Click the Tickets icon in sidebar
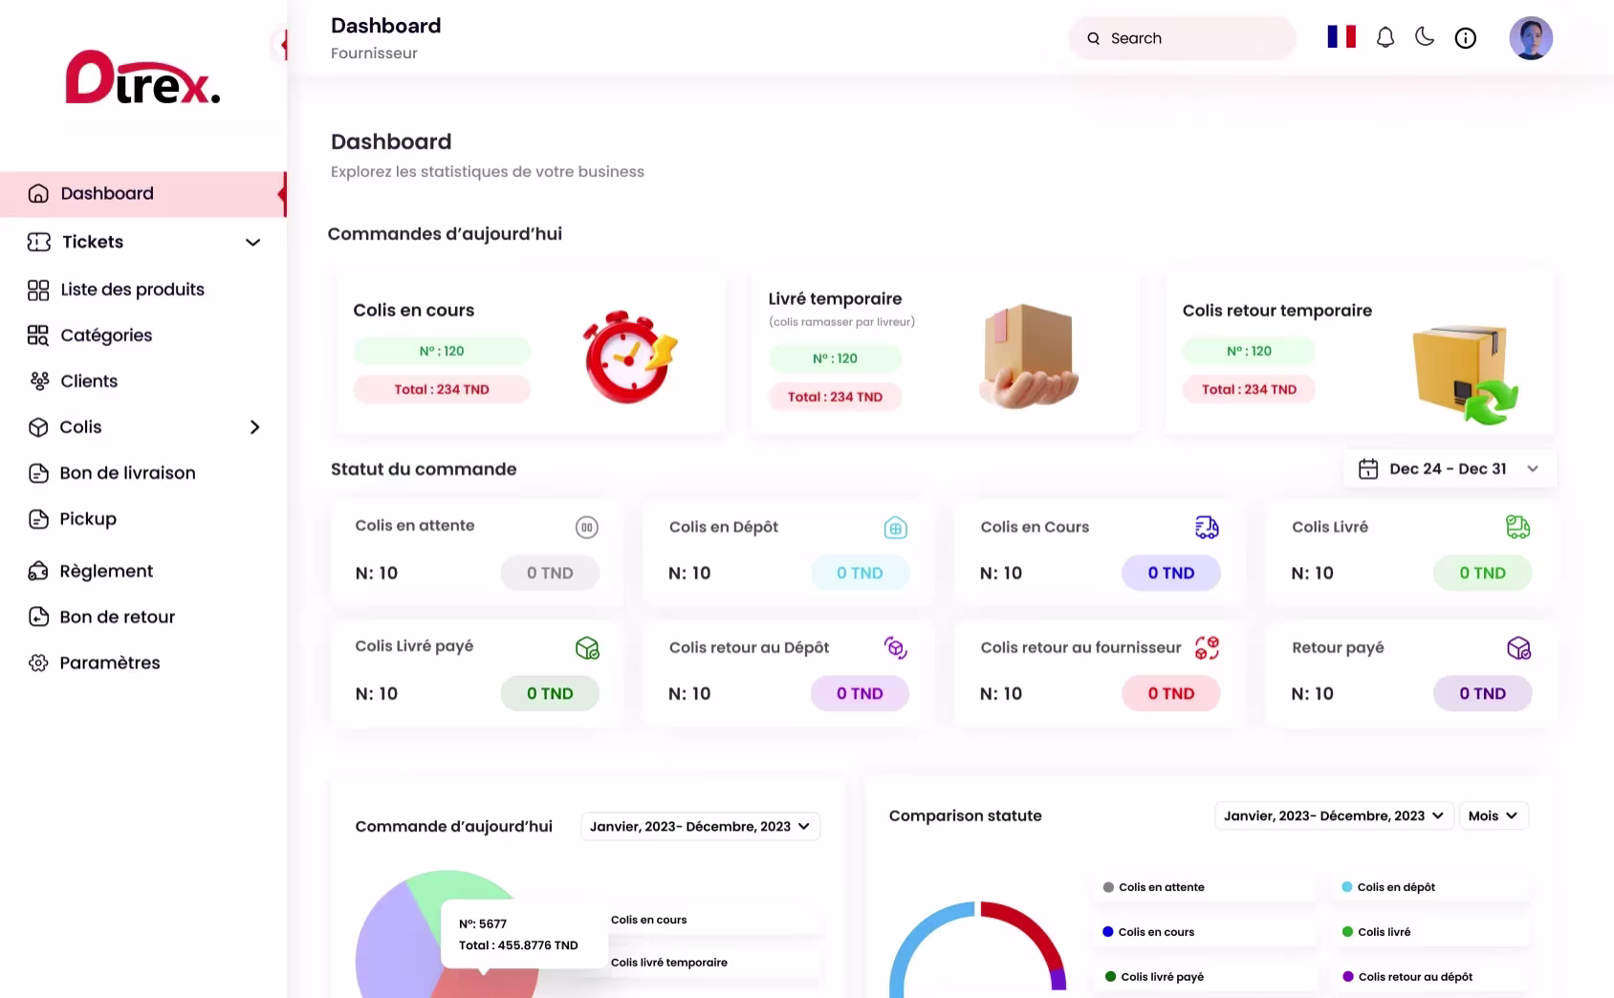 tap(38, 242)
